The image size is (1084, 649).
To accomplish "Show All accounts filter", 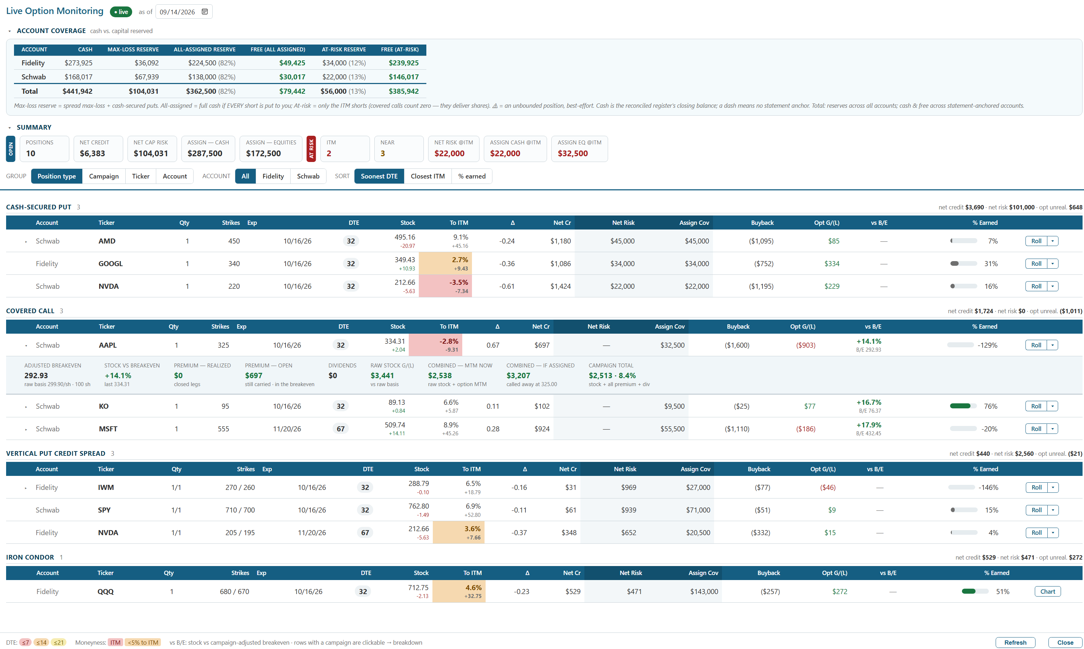I will [x=245, y=176].
